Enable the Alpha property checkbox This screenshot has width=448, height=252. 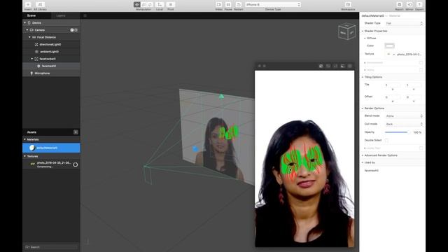[x=421, y=70]
